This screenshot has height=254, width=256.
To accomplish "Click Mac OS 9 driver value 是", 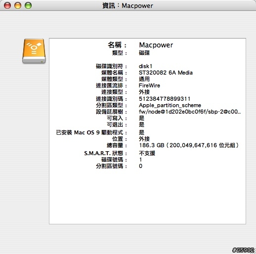I will [x=142, y=132].
